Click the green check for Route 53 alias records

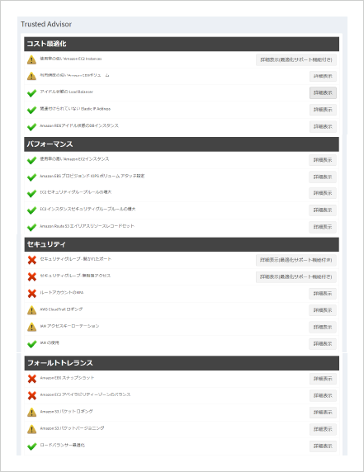pyautogui.click(x=31, y=227)
